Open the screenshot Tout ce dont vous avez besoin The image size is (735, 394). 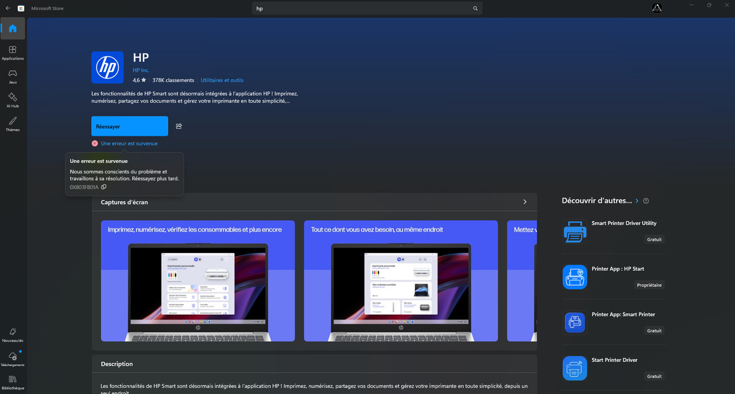[401, 281]
